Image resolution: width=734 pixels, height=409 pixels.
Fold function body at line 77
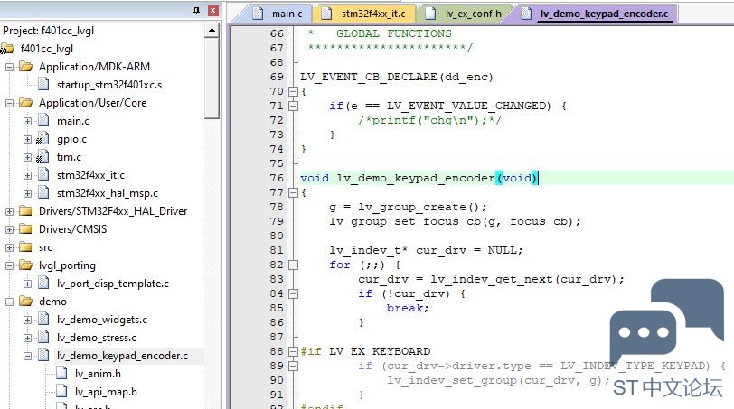(x=293, y=192)
